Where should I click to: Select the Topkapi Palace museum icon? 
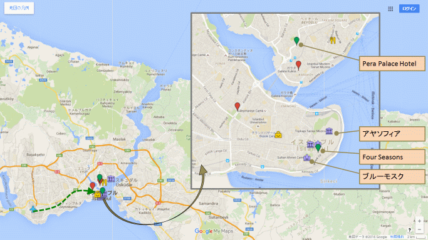(x=329, y=131)
